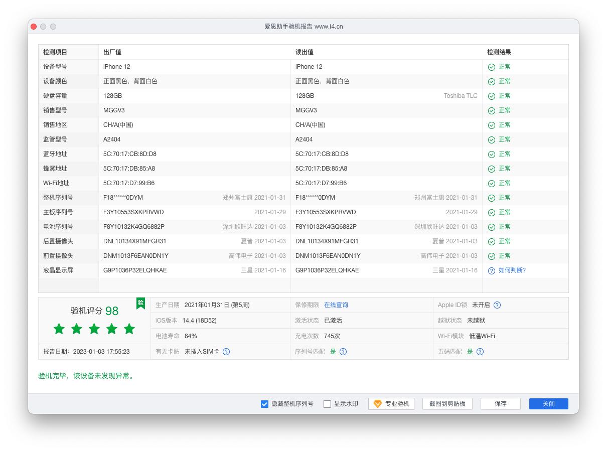Click the 截图到剪贴板 button
This screenshot has width=607, height=451.
447,404
